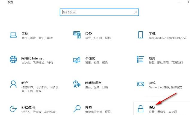Select the 设备 heading
The height and width of the screenshot is (115, 190).
[x=88, y=34]
